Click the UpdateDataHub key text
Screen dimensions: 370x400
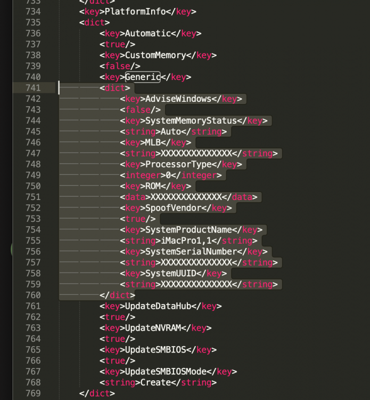click(x=158, y=306)
